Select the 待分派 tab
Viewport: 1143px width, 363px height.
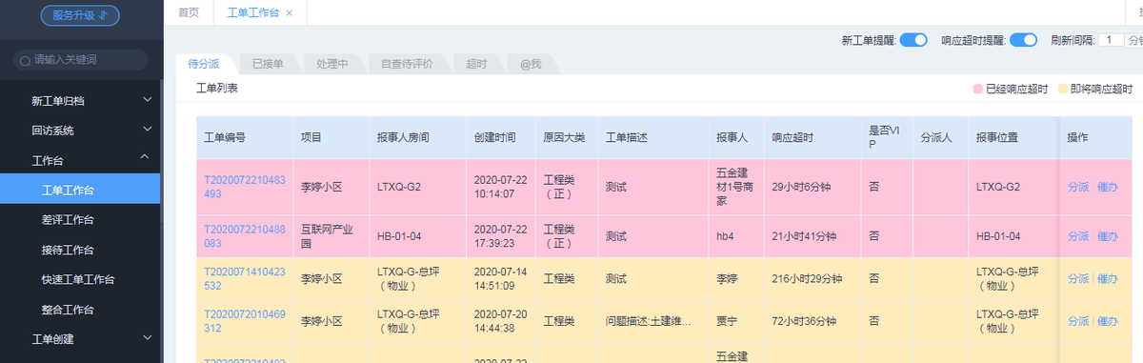[x=204, y=64]
